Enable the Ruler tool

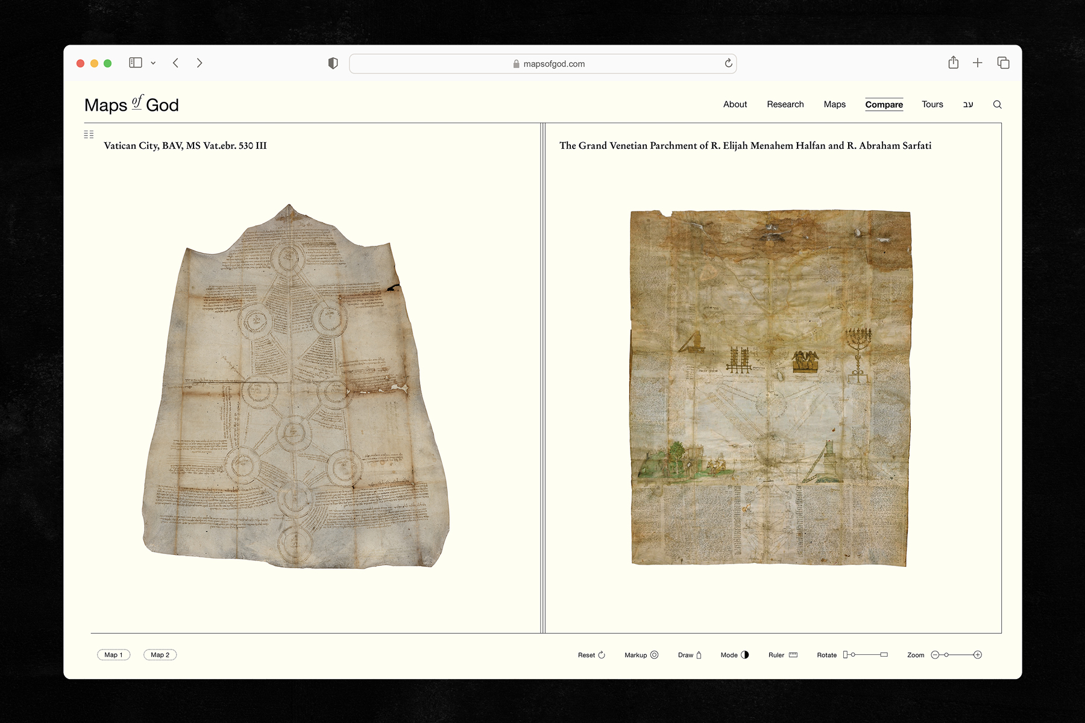[x=783, y=655]
